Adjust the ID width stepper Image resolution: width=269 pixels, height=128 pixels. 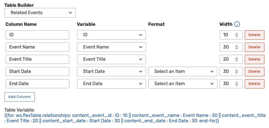tap(236, 35)
